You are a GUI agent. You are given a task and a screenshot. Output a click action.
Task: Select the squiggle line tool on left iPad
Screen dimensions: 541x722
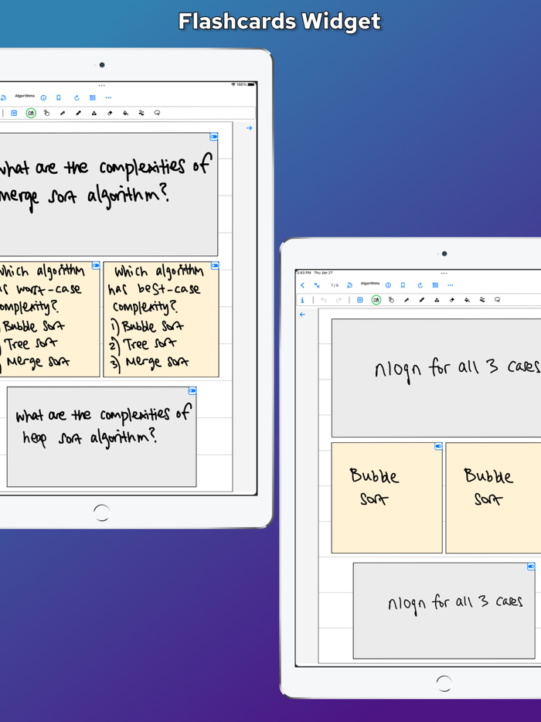[x=141, y=113]
